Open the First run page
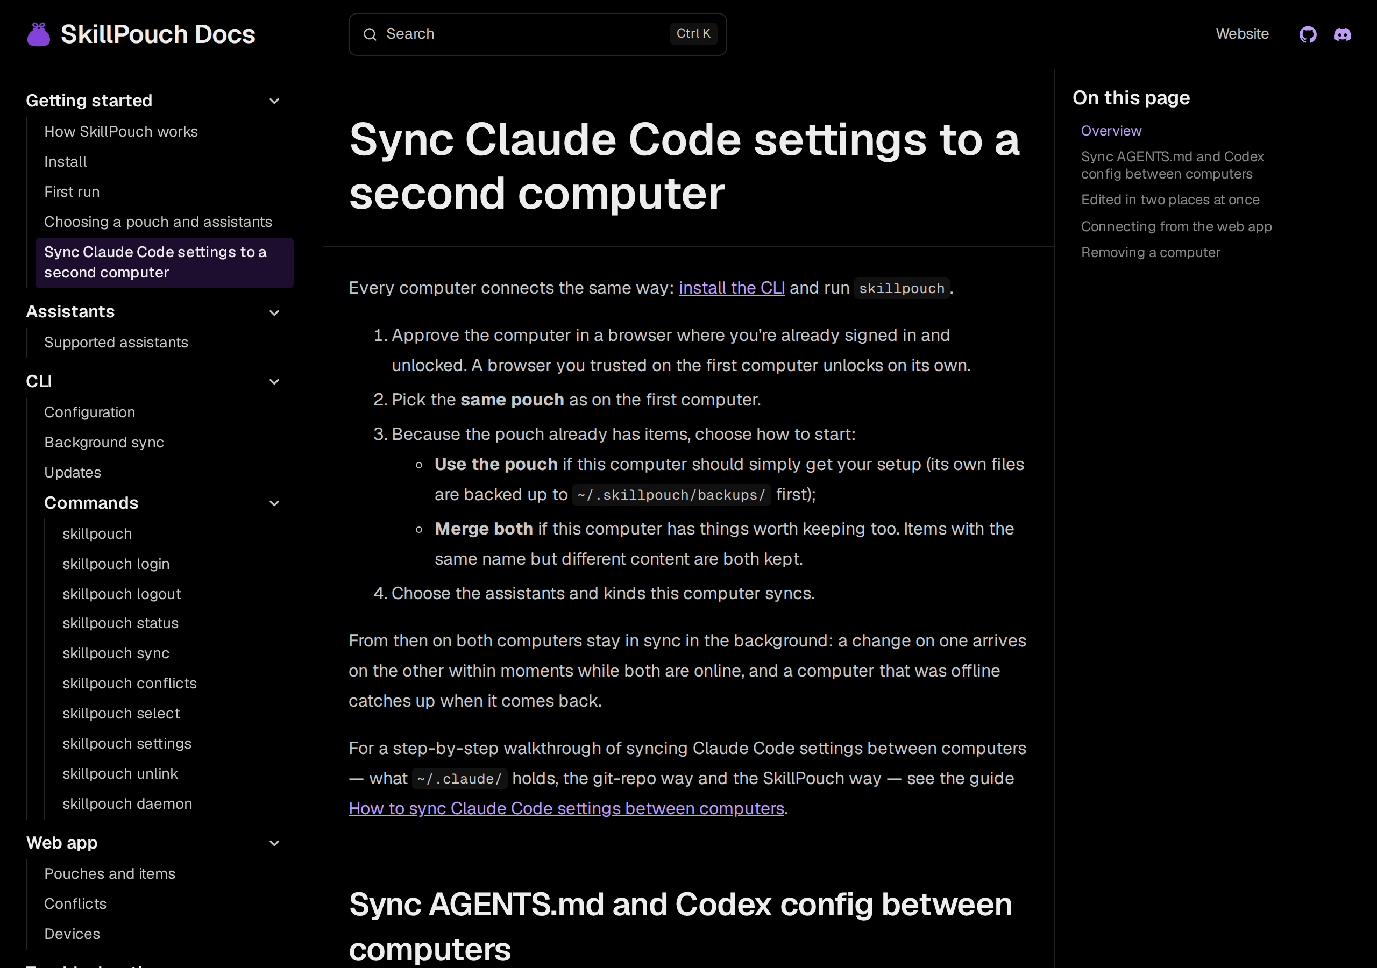 (x=72, y=192)
